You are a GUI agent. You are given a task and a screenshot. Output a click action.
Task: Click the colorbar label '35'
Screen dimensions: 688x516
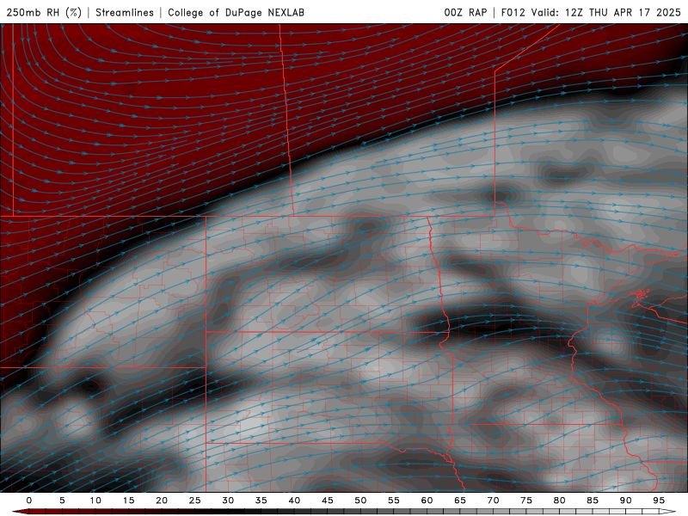coord(261,501)
